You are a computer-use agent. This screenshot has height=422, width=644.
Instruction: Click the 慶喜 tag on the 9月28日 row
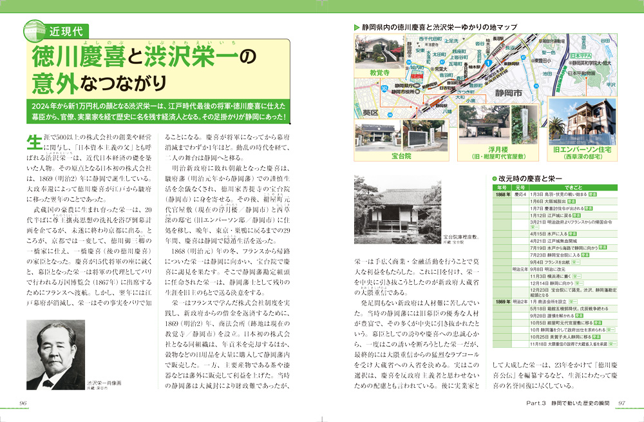pos(579,316)
